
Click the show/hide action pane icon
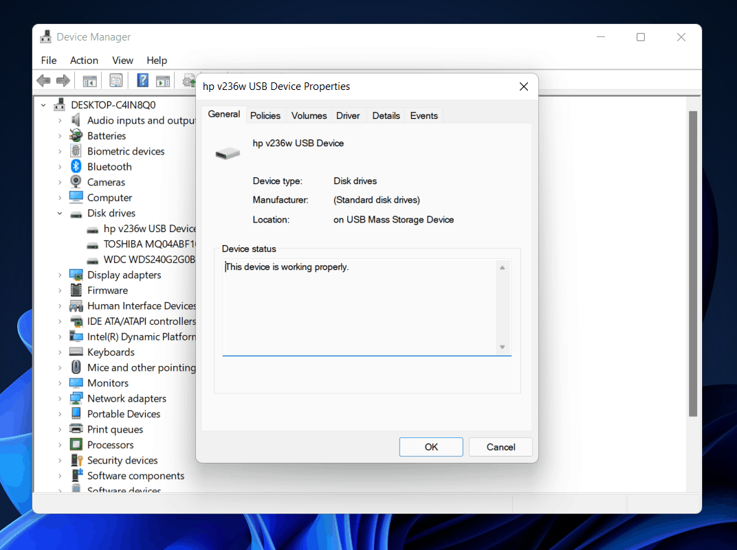(x=163, y=81)
